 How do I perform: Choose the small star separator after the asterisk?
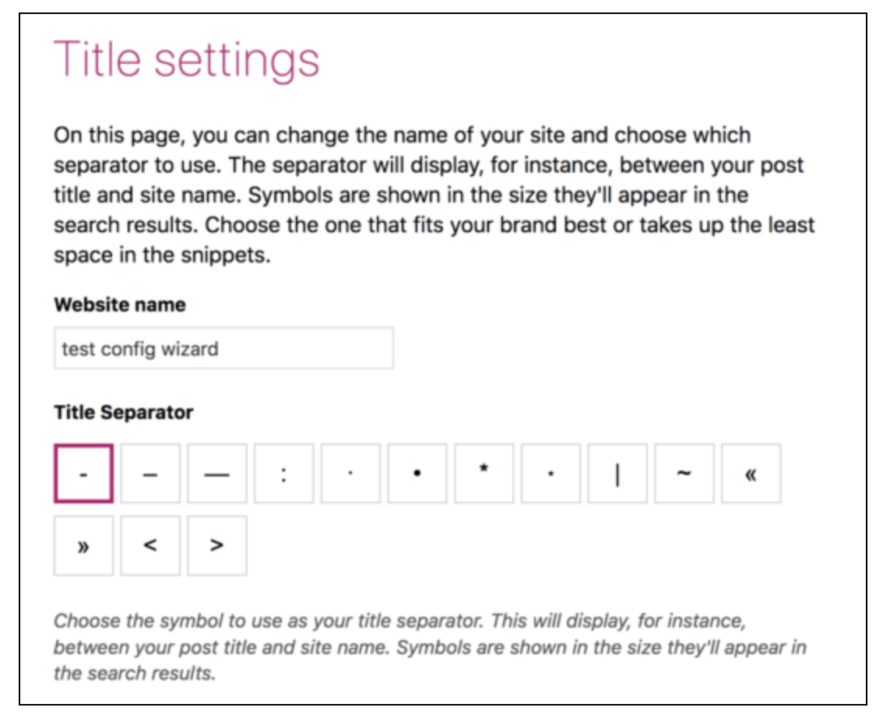pos(551,473)
